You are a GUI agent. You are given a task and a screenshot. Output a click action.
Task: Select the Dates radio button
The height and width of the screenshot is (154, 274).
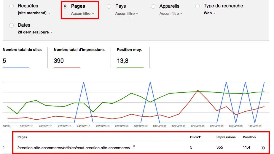pyautogui.click(x=12, y=25)
